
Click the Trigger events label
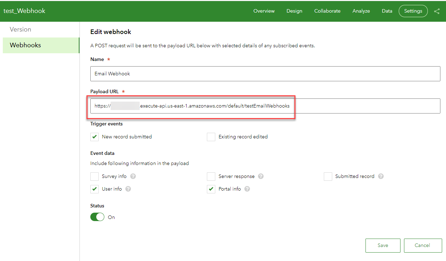coord(106,124)
